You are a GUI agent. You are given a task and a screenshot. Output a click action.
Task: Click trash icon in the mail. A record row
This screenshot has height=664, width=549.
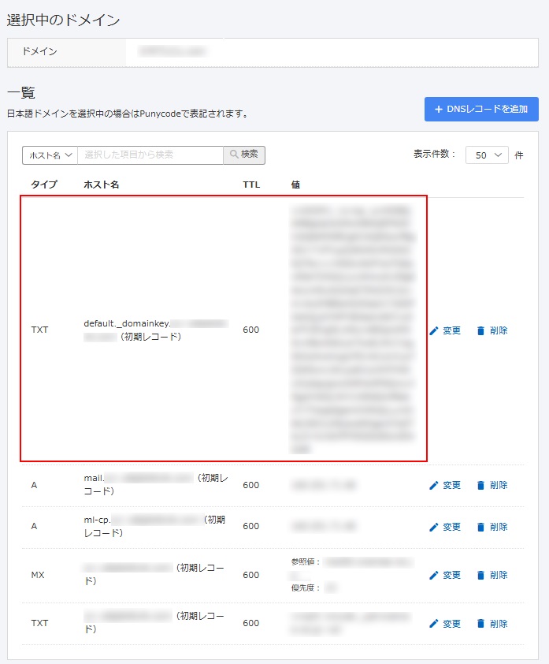[480, 485]
